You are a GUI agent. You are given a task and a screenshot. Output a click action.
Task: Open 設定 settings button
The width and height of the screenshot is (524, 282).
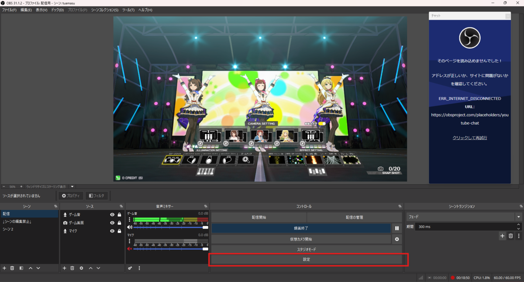coord(307,259)
